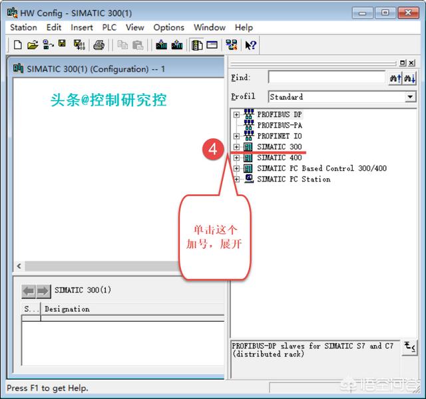This screenshot has height=399, width=426.
Task: Expand the SIMATIC 300 tree node
Action: pos(236,147)
